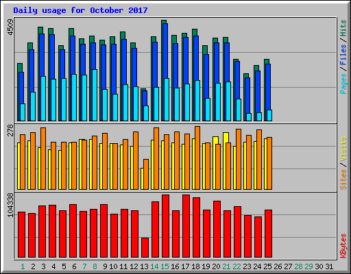
Task: Click day 28 on the x-axis
Action: click(298, 266)
